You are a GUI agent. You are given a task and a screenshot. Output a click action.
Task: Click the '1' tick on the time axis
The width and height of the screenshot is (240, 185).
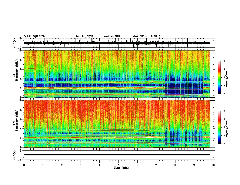(x=43, y=165)
